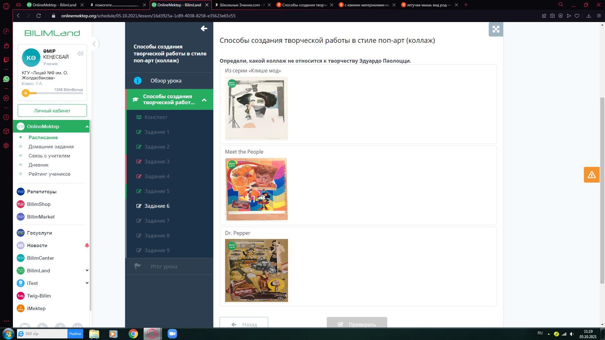The image size is (605, 340).
Task: Click the back arrow in lesson panel
Action: coord(204,29)
